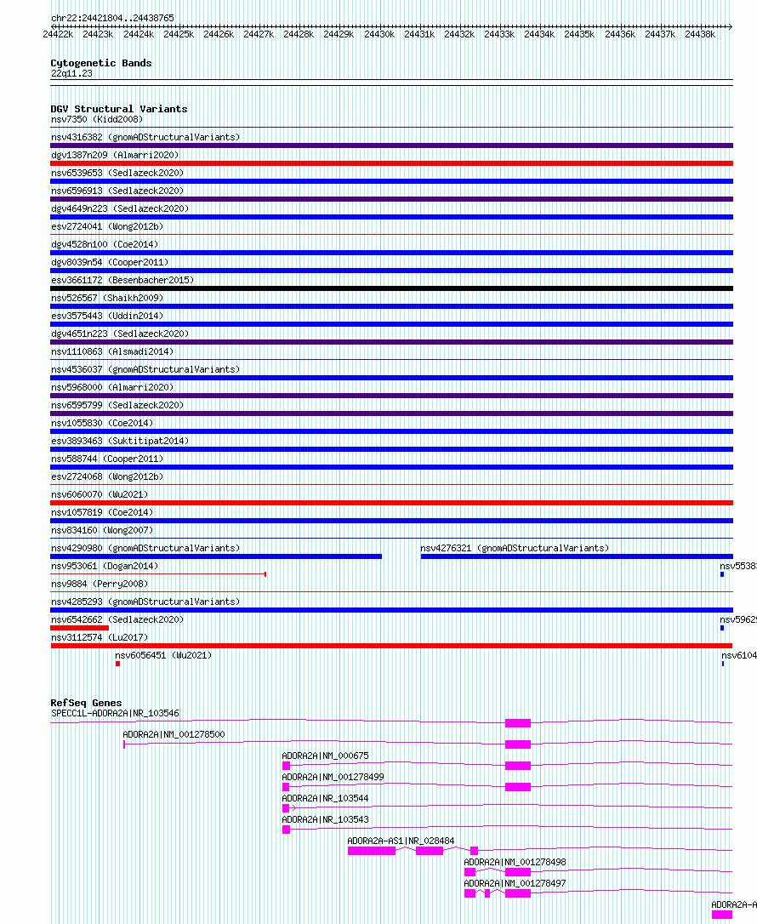Select the nsv1057819 (Coe2014) label
This screenshot has height=924, width=757.
(102, 513)
